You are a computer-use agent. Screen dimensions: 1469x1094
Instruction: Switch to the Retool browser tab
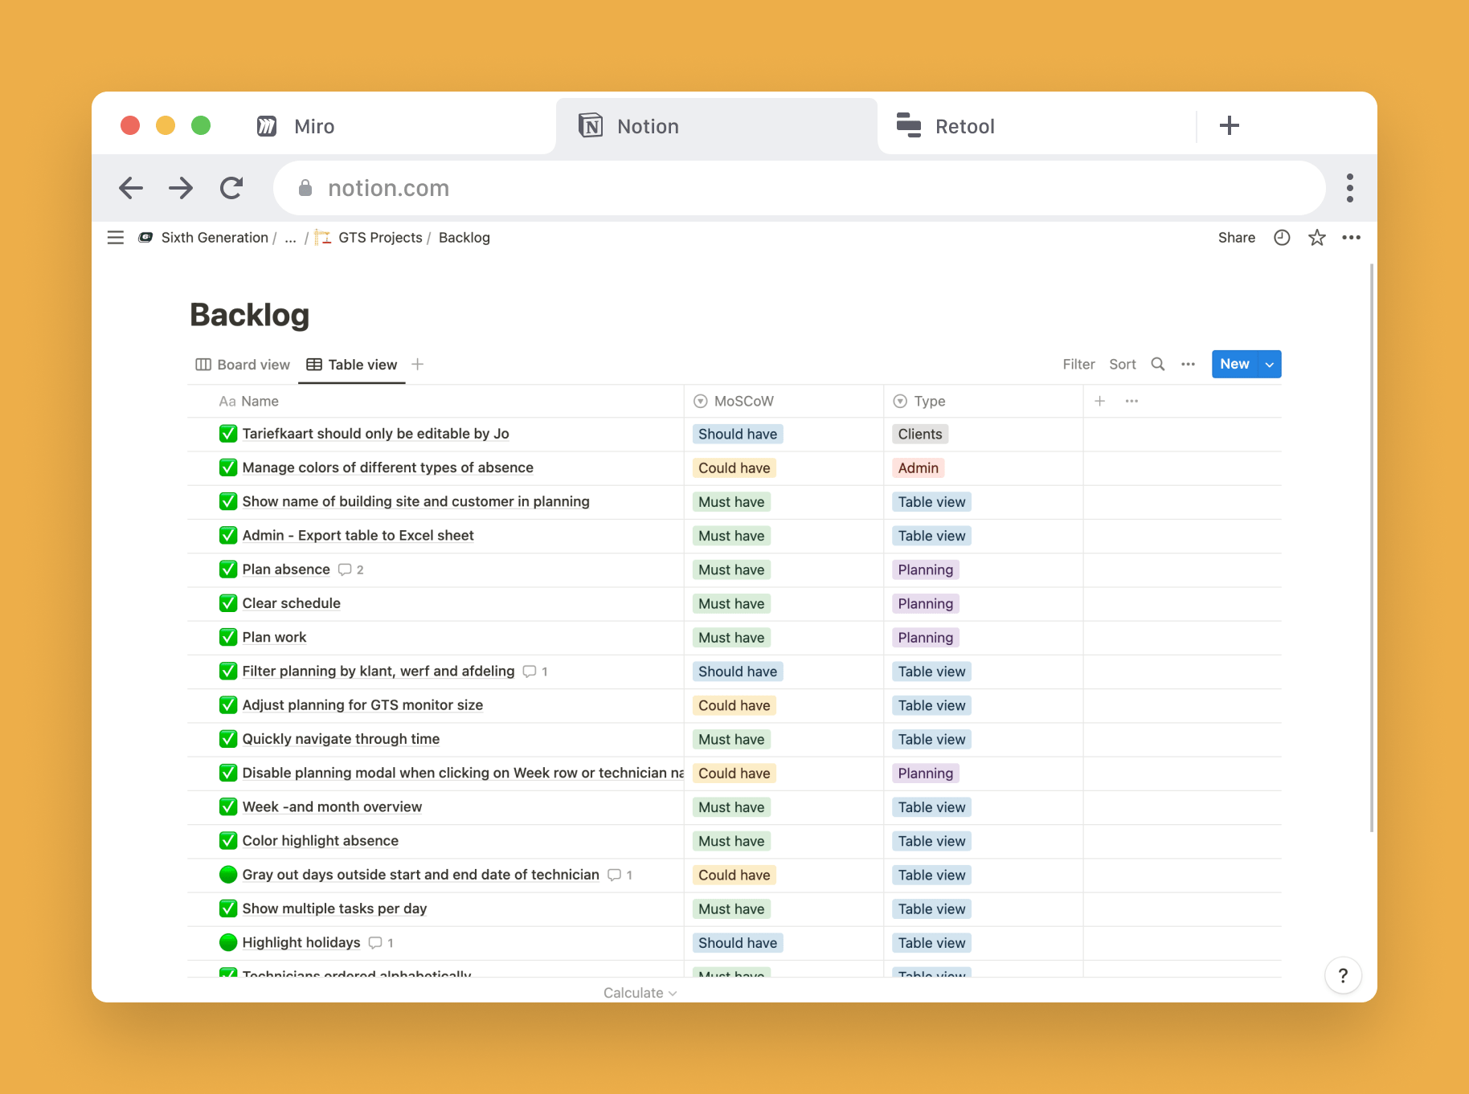[964, 127]
